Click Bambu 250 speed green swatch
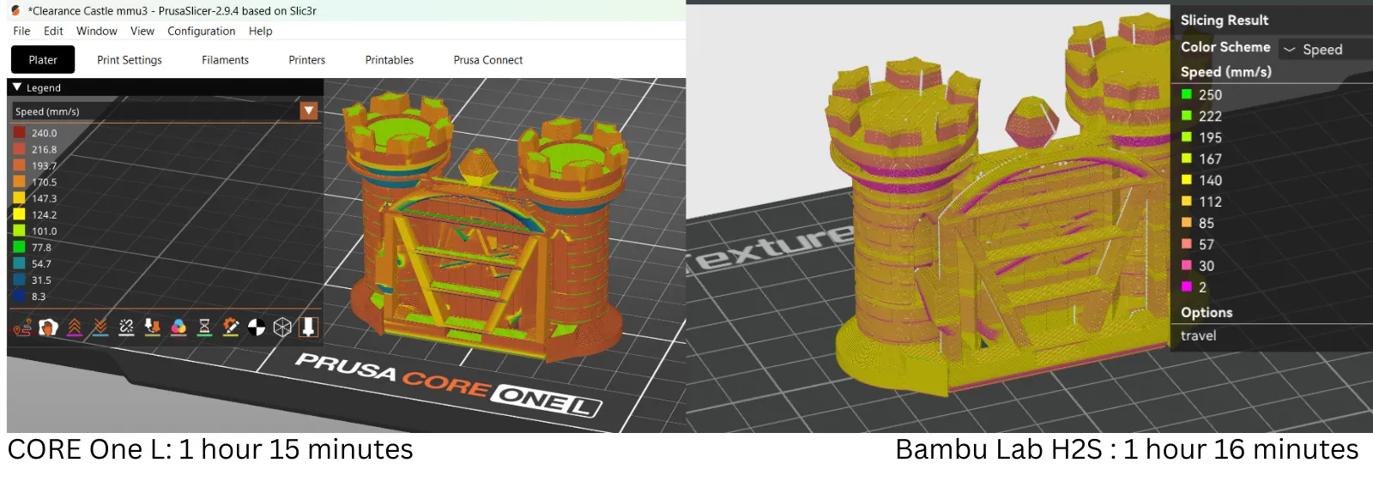Viewport: 1373px width, 481px height. pyautogui.click(x=1187, y=94)
